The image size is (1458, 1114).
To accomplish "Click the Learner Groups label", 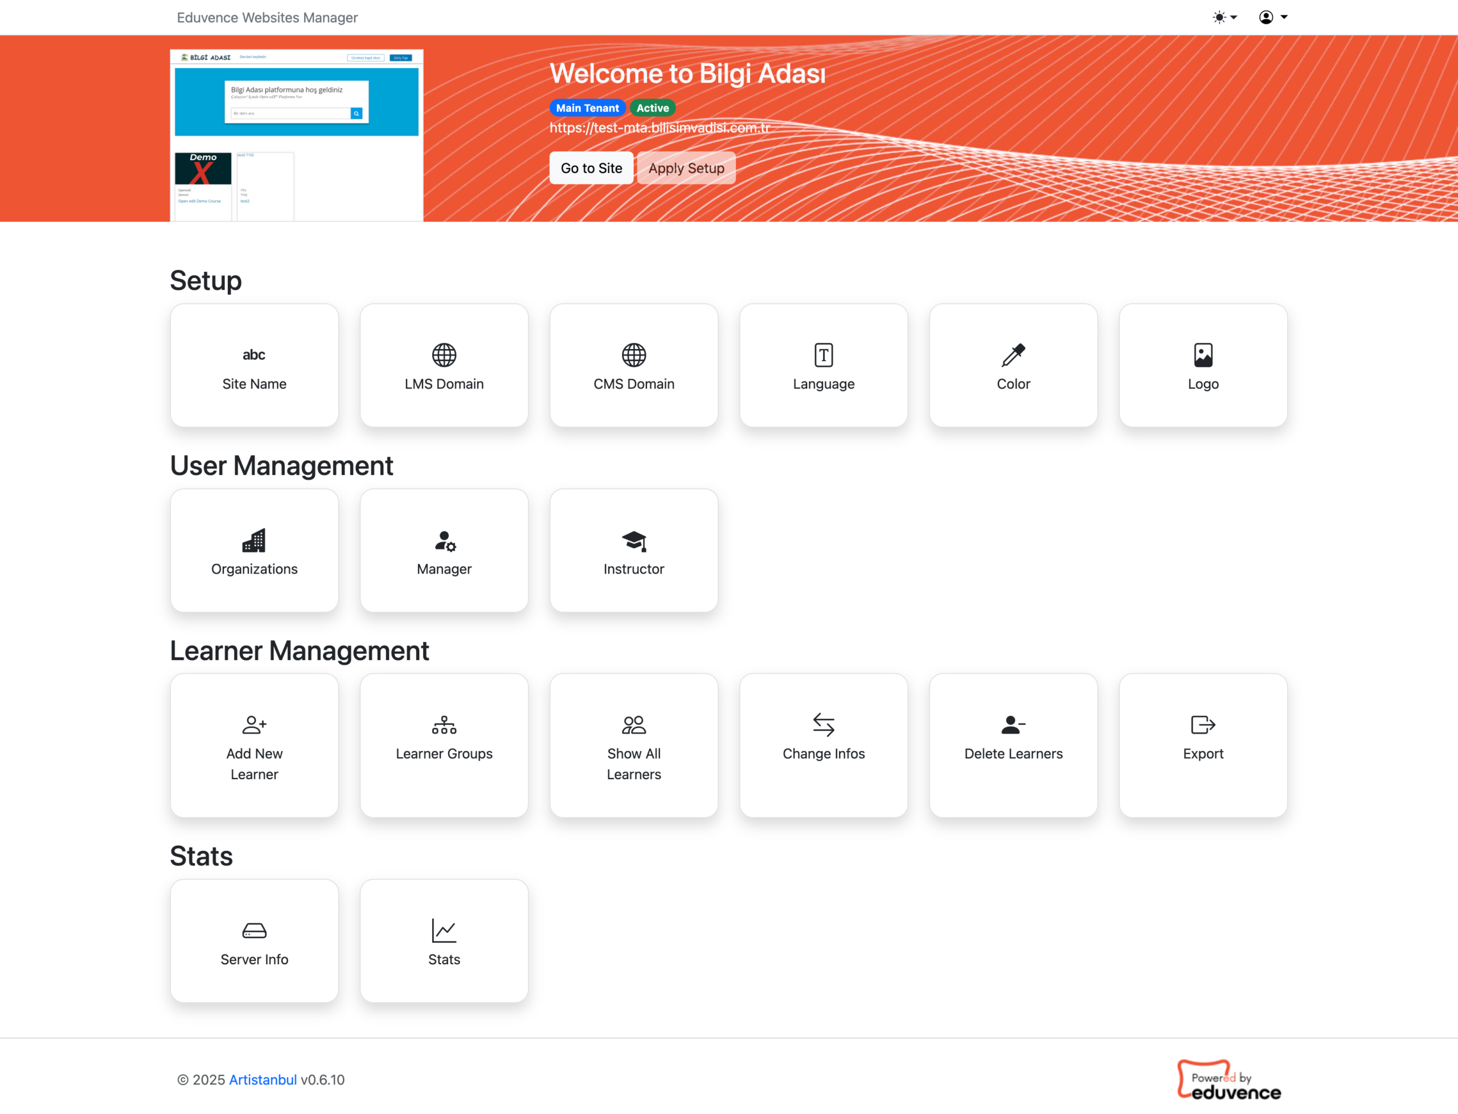I will 444,753.
